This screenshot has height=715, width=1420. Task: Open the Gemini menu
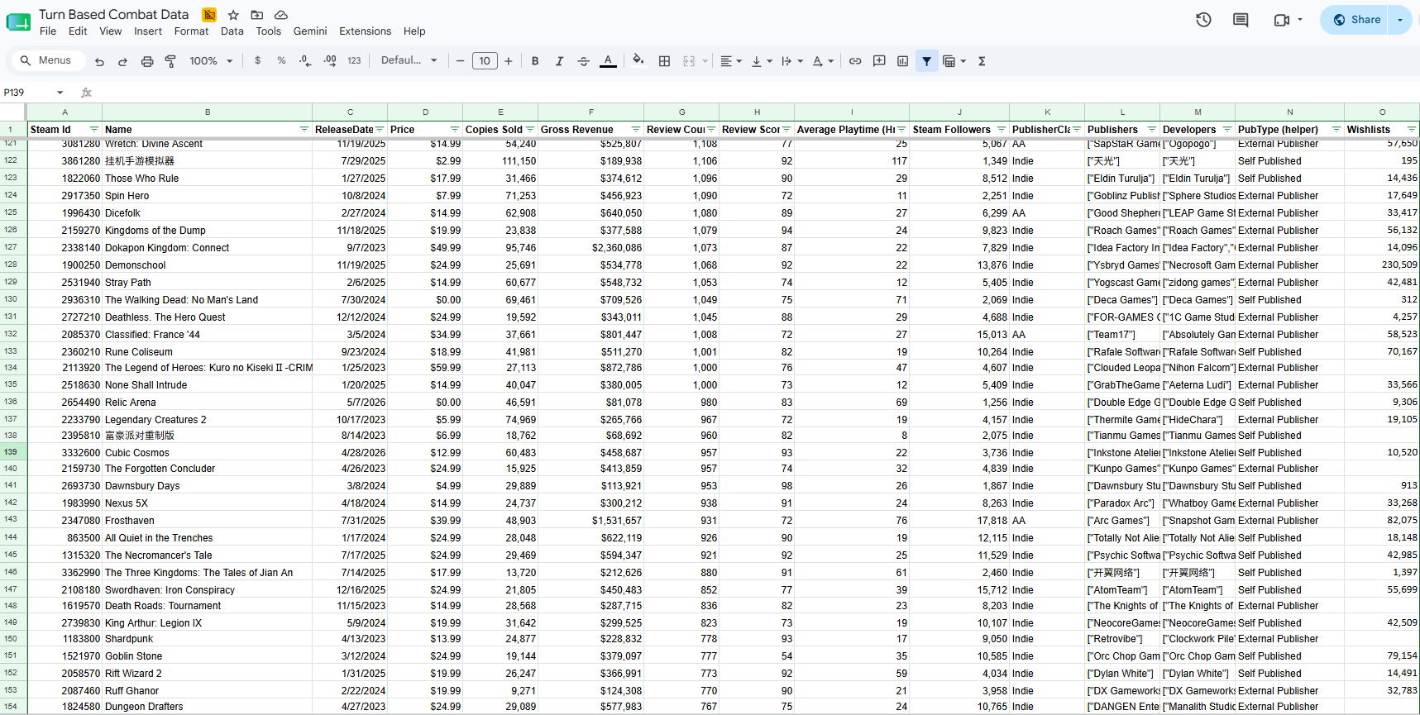point(310,31)
